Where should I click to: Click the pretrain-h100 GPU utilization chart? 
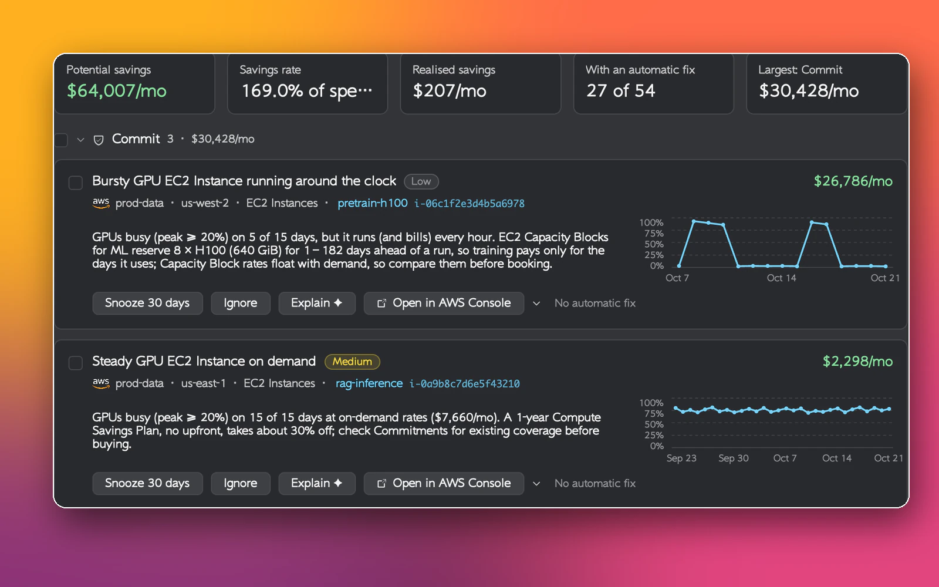pos(769,249)
